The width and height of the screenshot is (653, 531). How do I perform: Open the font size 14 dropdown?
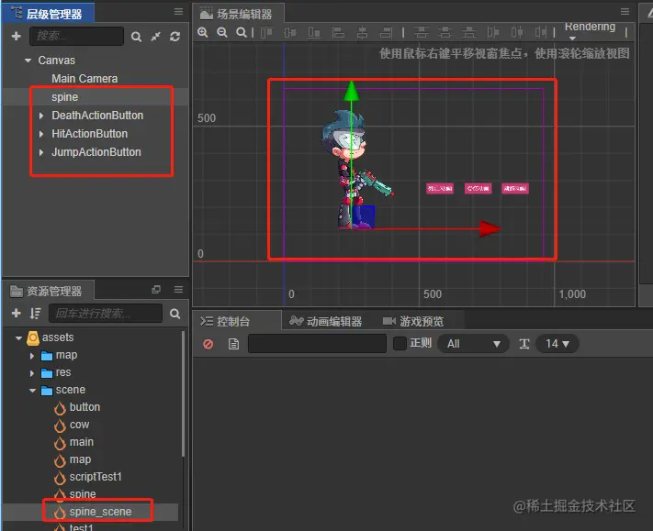[x=557, y=344]
